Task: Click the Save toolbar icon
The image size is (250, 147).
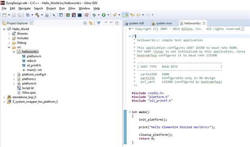Action: (14, 15)
